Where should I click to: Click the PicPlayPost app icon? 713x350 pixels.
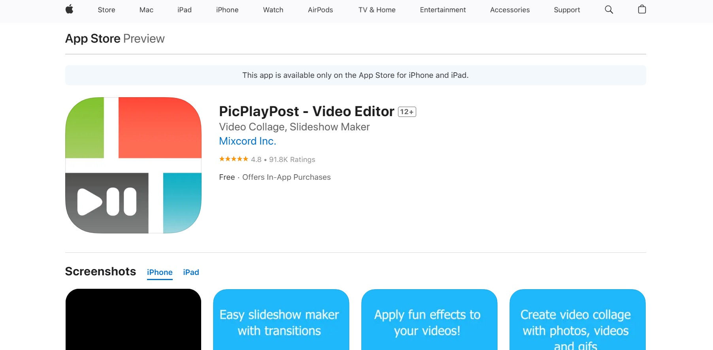(133, 165)
